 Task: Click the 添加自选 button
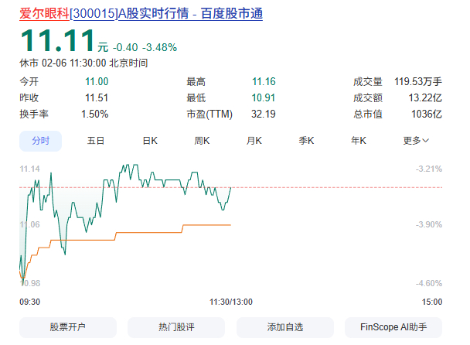(x=285, y=327)
